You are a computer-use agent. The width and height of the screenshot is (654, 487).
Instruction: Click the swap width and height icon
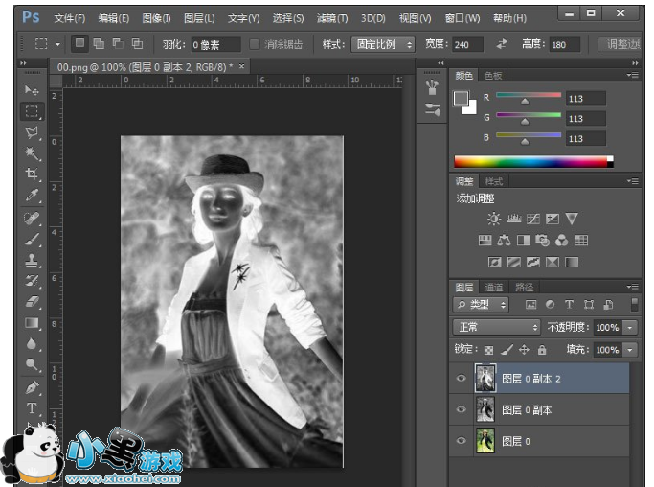(x=502, y=45)
